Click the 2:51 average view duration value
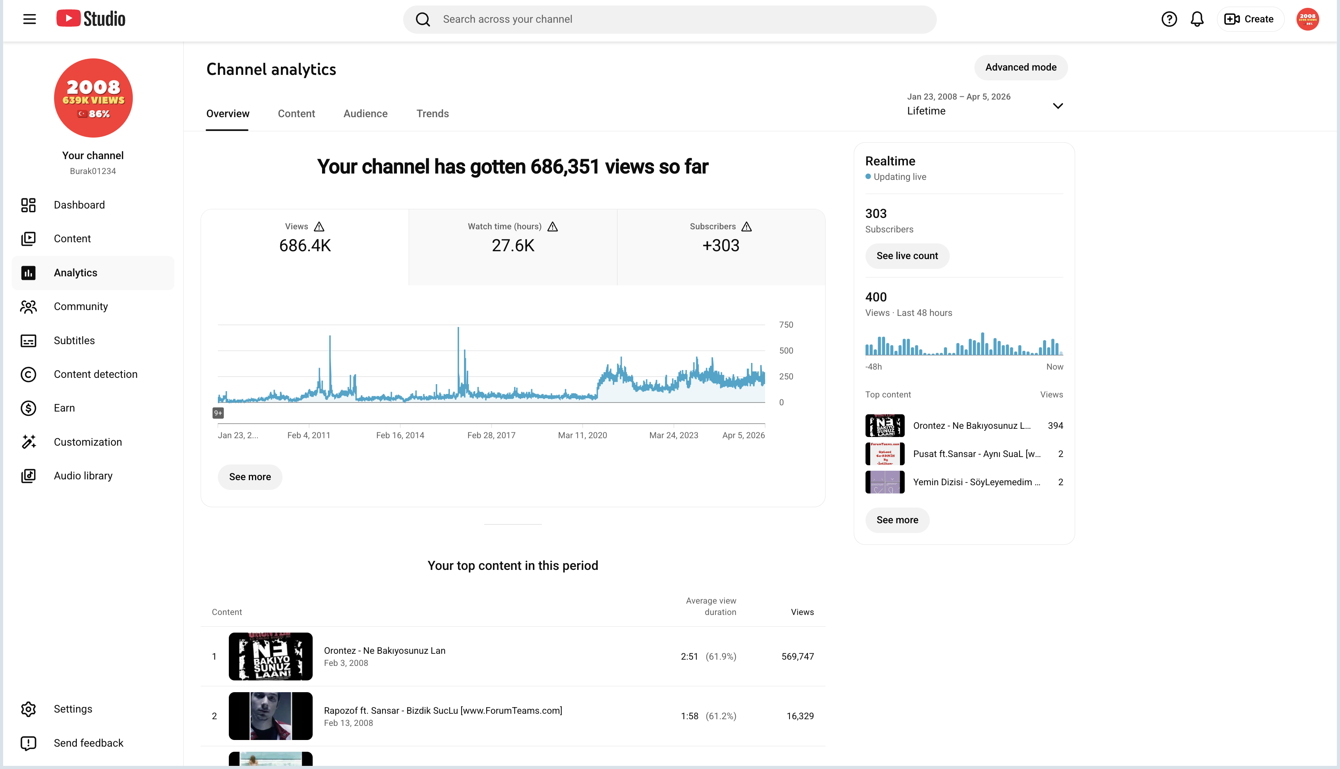The height and width of the screenshot is (769, 1340). point(689,657)
